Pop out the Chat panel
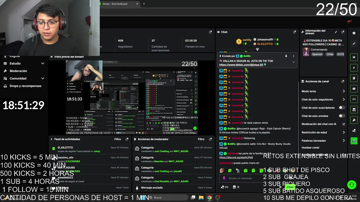Screen dimensions: 360x202 pos(294,32)
